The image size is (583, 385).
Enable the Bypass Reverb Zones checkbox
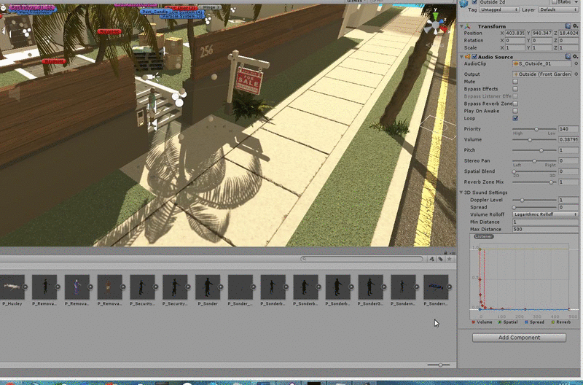(x=515, y=104)
